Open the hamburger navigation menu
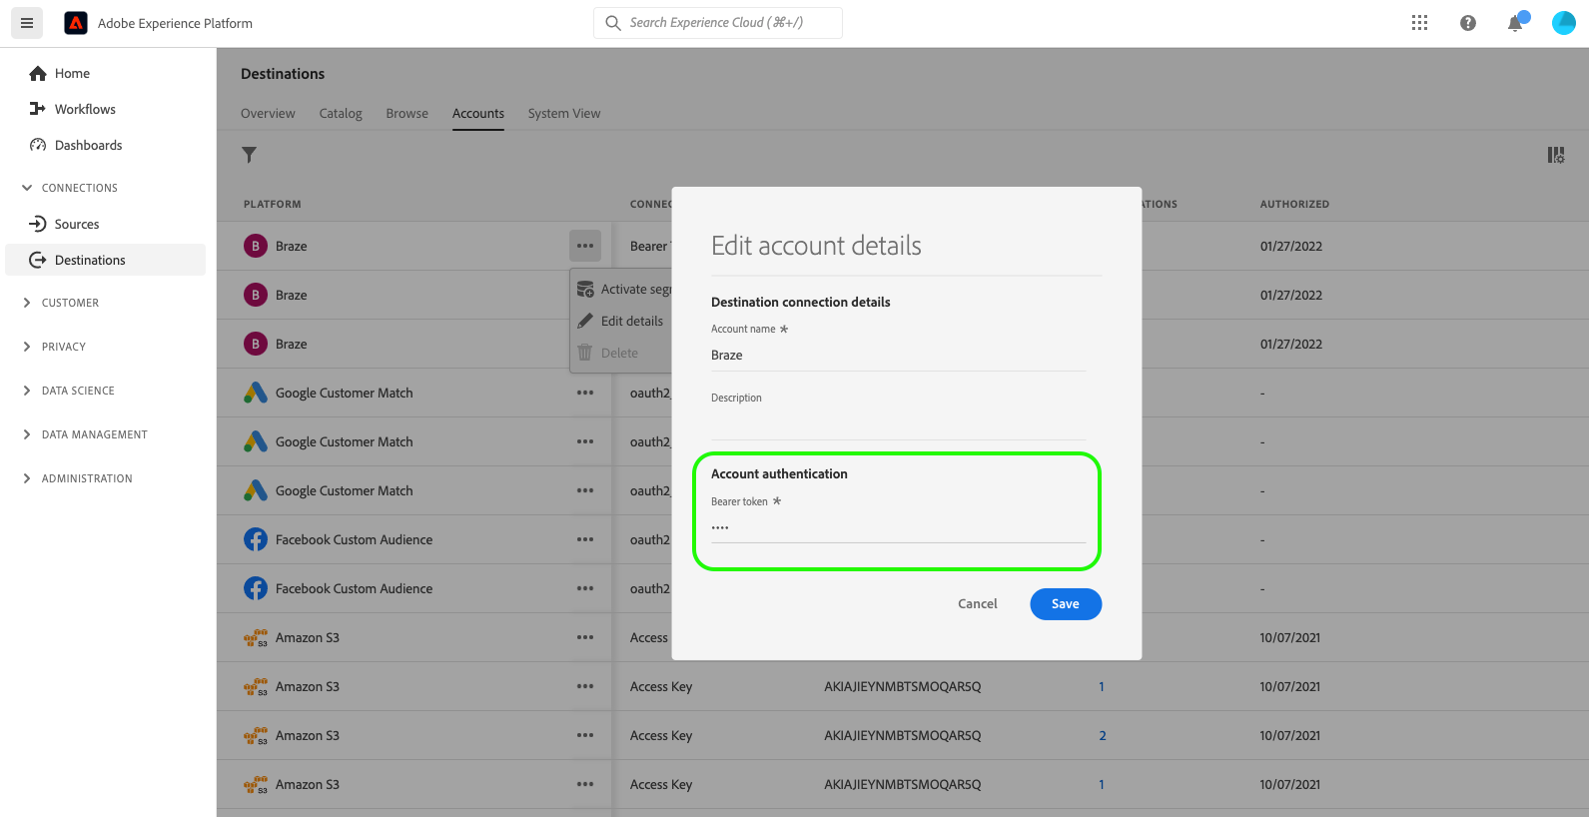 click(27, 23)
